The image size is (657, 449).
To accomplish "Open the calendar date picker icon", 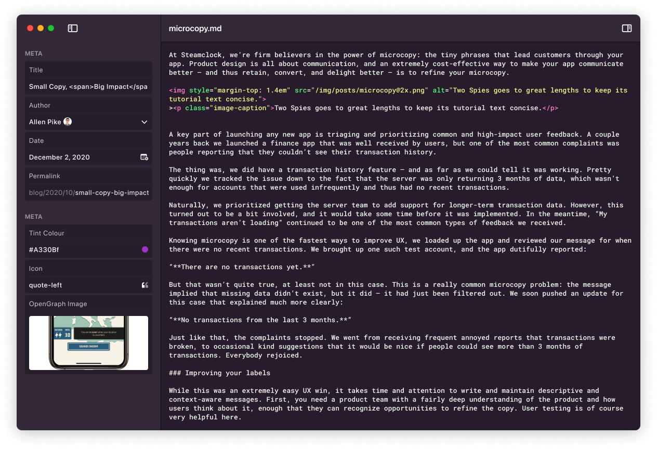I will [144, 157].
